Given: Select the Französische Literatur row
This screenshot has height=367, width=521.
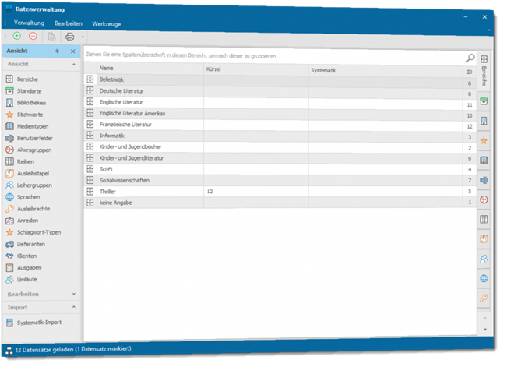Looking at the screenshot, I should 280,125.
